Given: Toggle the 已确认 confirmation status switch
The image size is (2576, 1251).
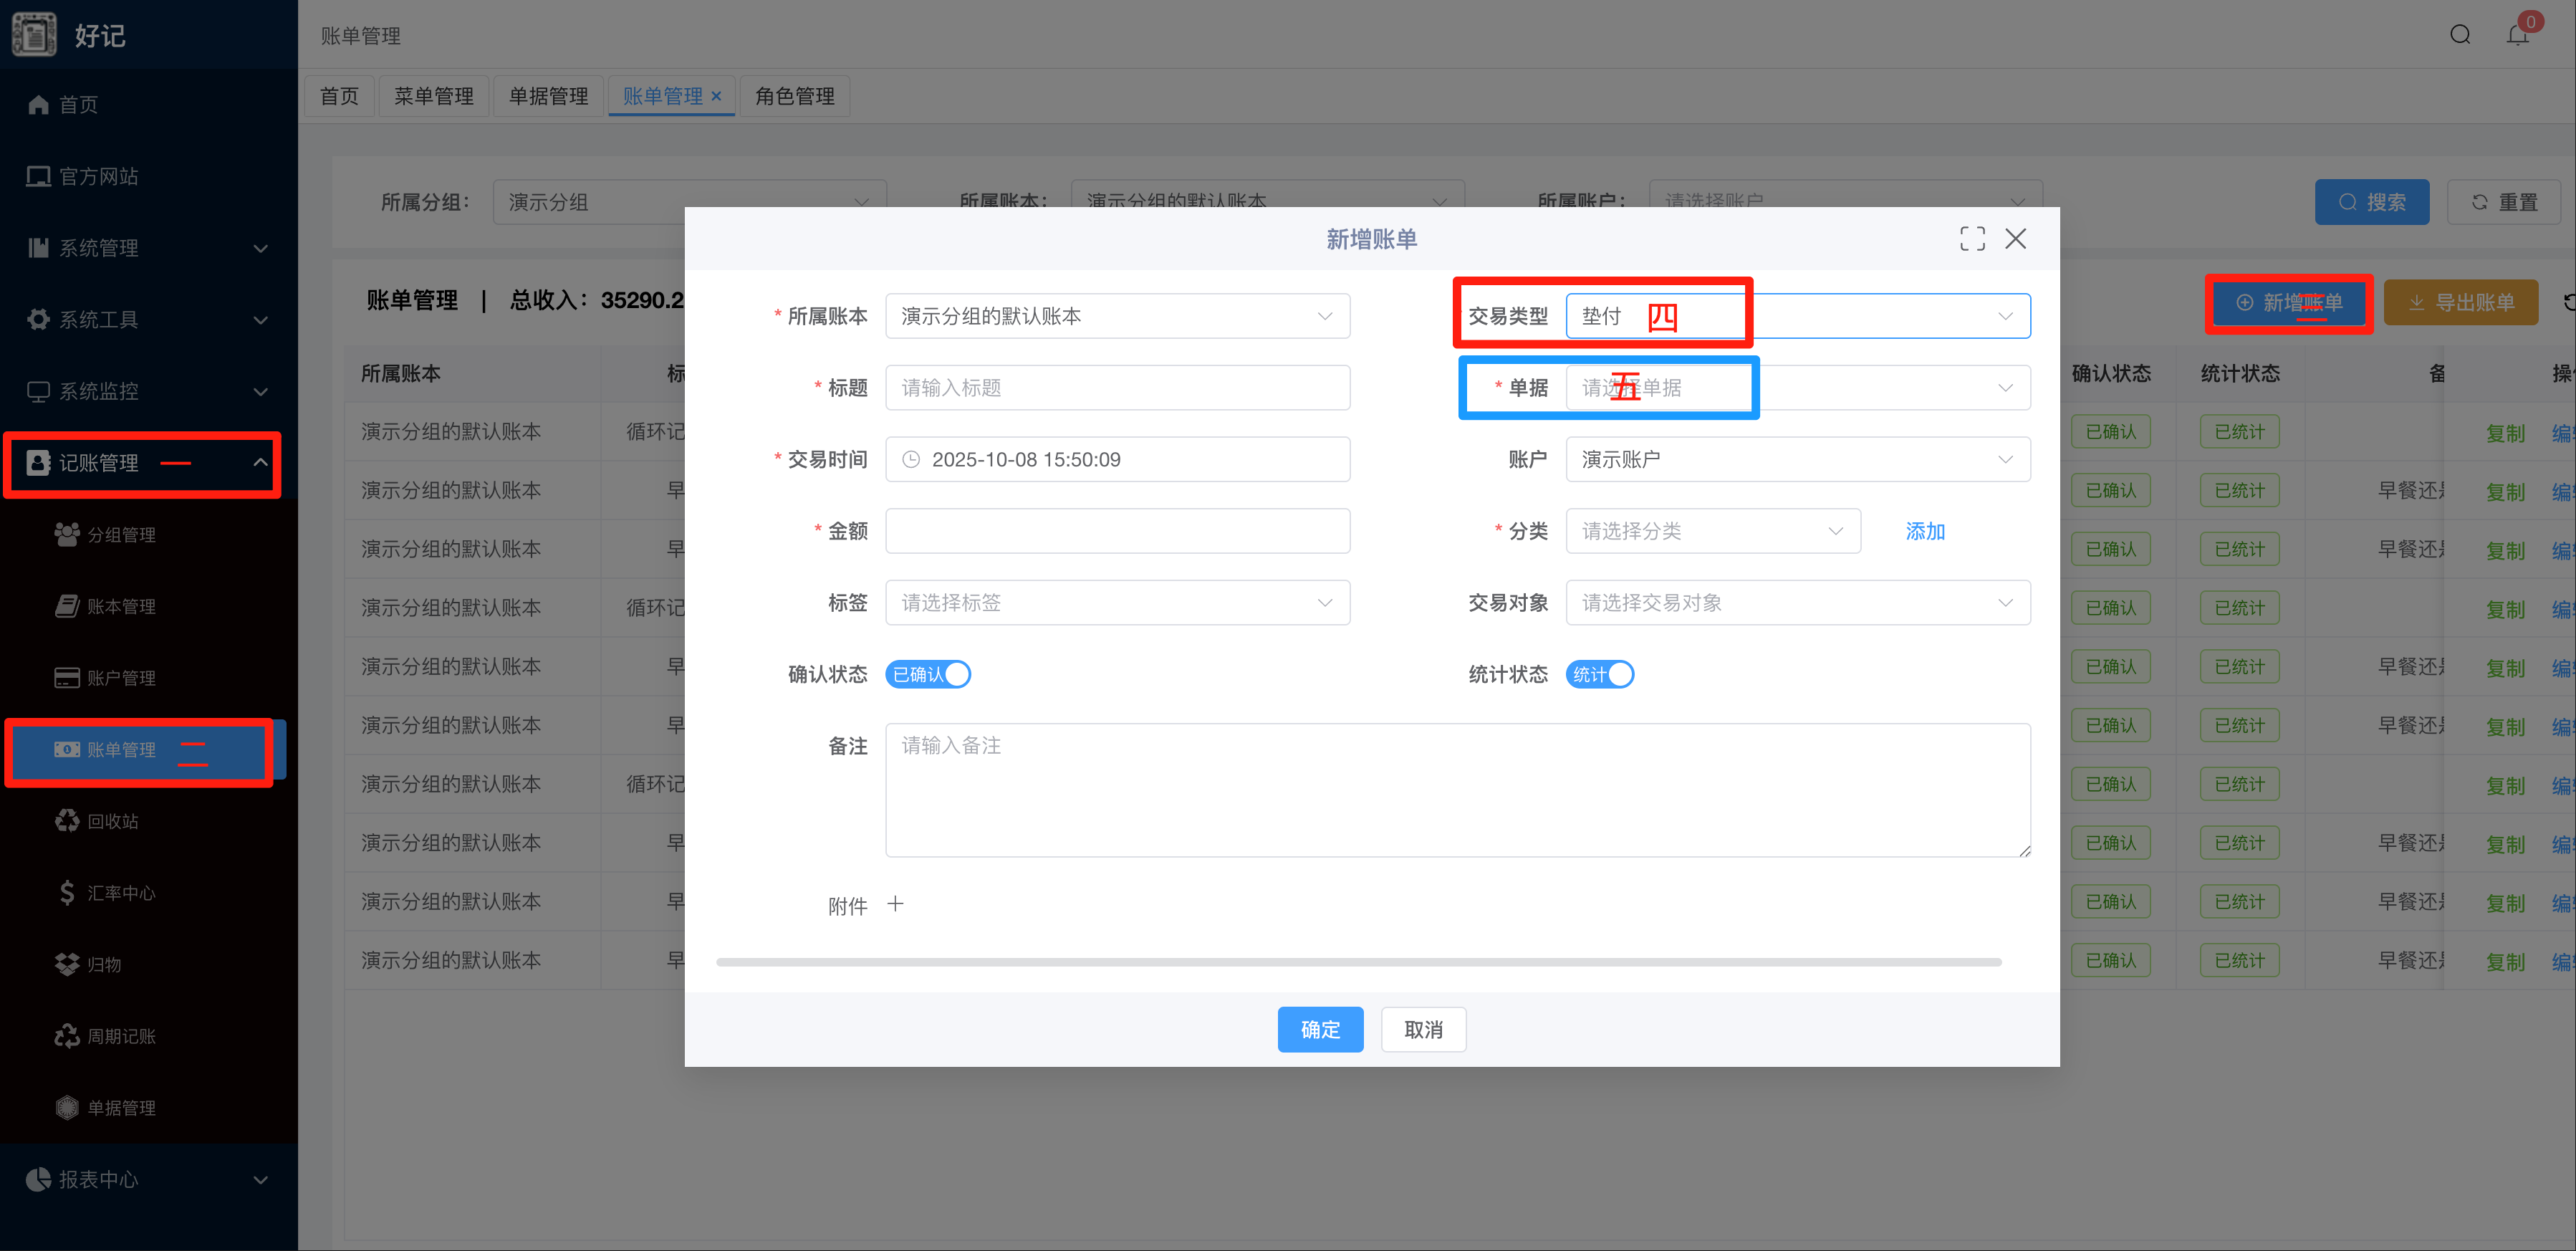Looking at the screenshot, I should (x=928, y=674).
